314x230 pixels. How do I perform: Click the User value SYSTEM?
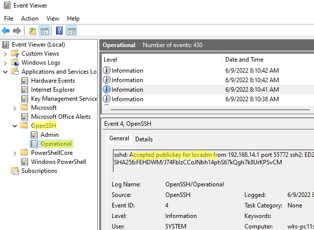pyautogui.click(x=176, y=226)
